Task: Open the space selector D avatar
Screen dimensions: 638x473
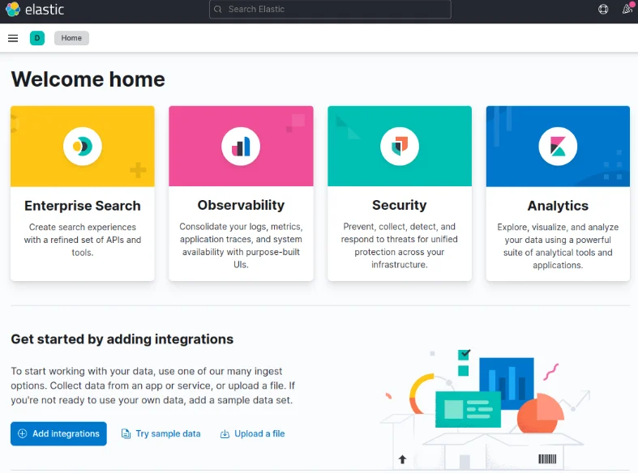Action: 37,38
